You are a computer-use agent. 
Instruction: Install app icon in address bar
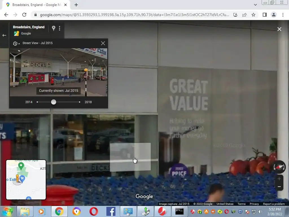pos(235,15)
